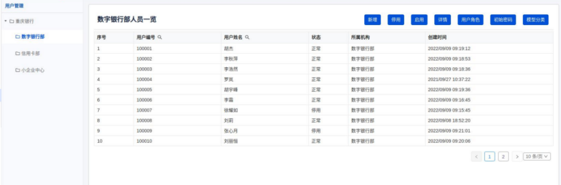Click the 数字银行部人员一览 page title
This screenshot has height=185, width=561.
coord(127,19)
